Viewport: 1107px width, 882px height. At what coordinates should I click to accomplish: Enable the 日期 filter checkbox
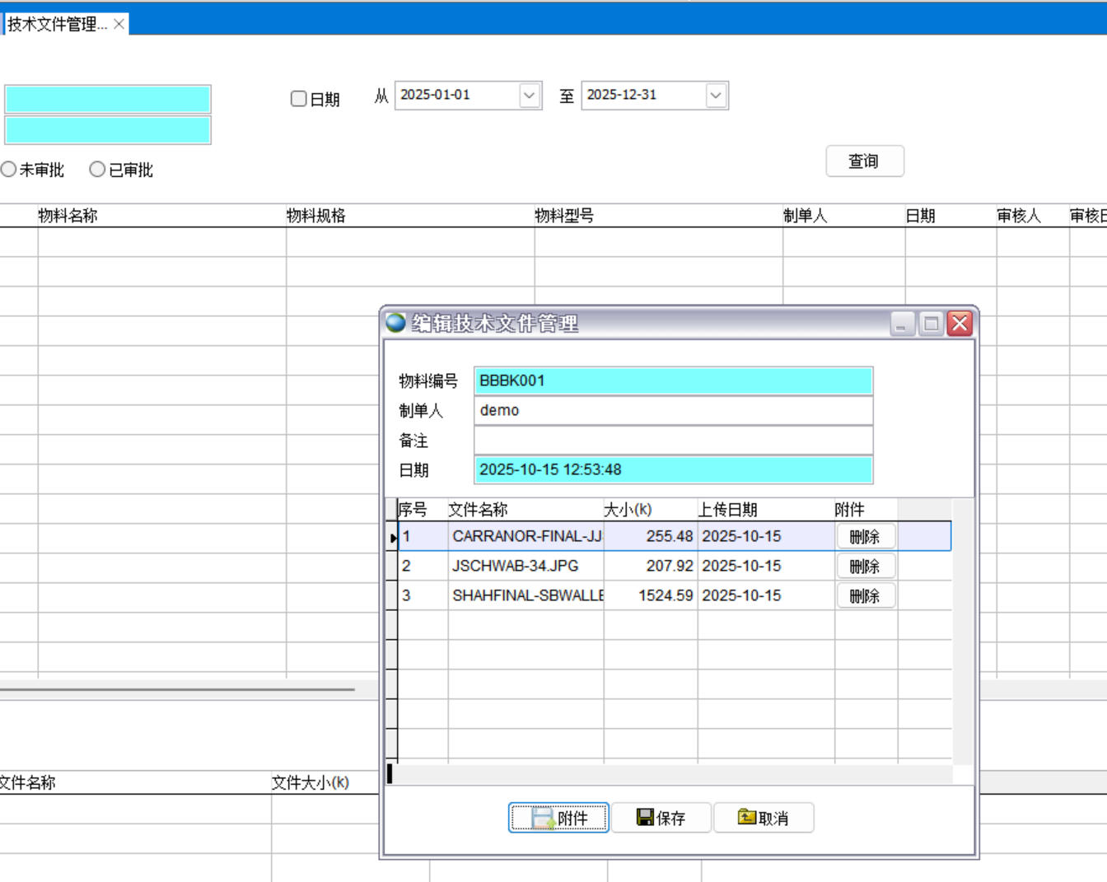(299, 99)
